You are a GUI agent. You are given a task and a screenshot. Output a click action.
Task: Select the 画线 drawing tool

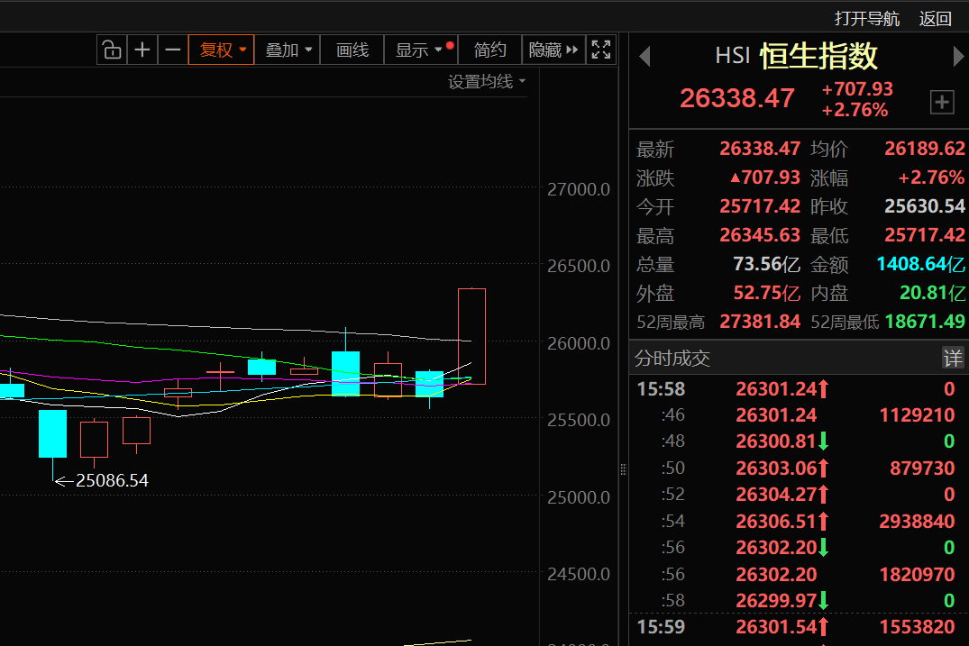click(x=352, y=50)
